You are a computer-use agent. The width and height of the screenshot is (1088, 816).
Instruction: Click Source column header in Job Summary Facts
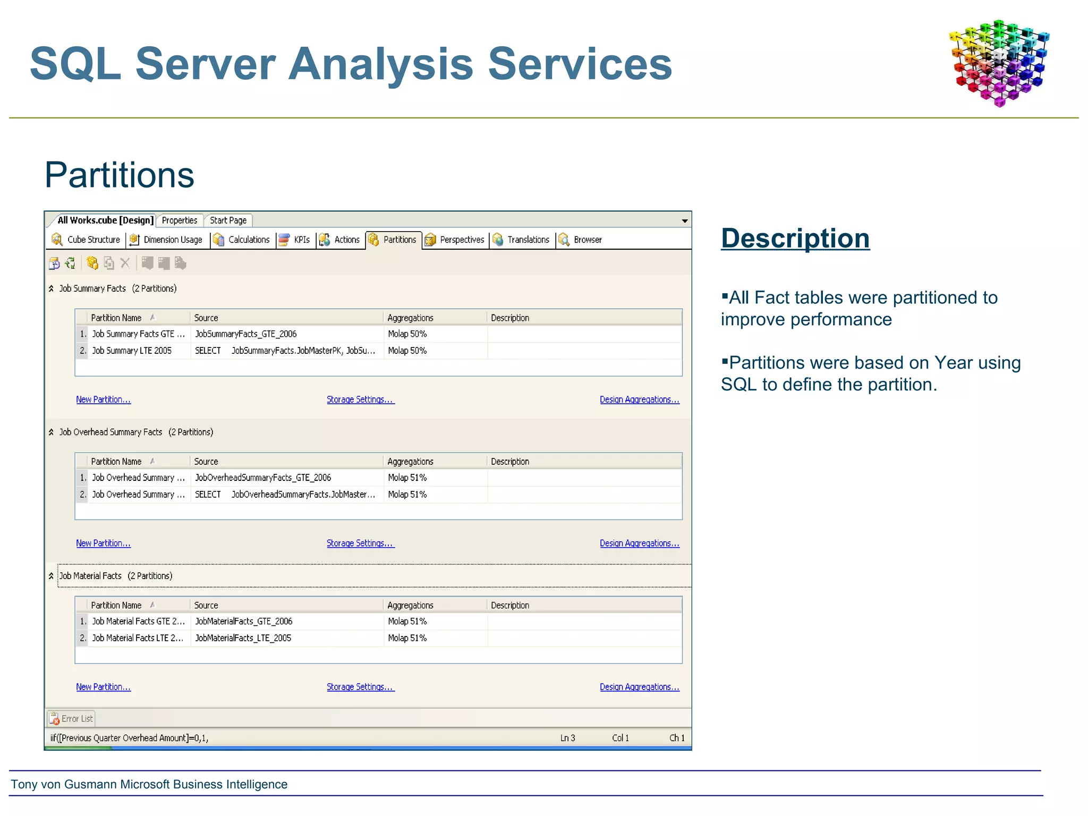(286, 318)
